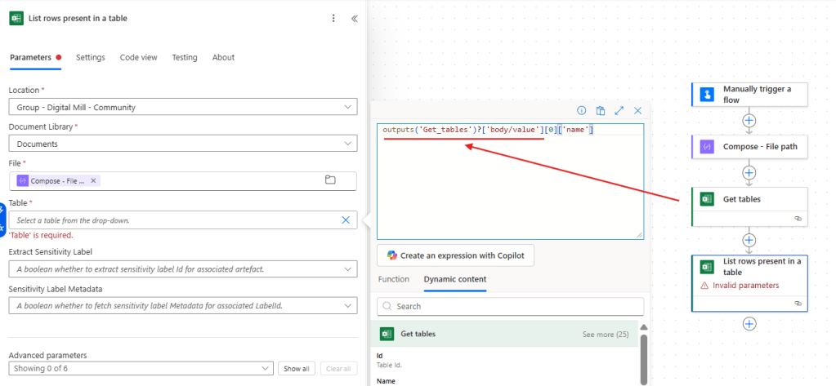Add step below List rows present action
Viewport: 836px width, 386px height.
click(749, 324)
